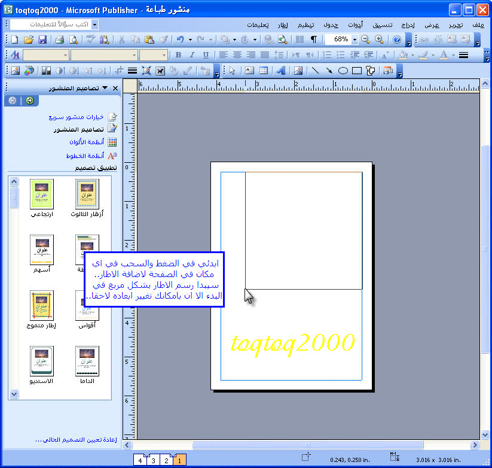Open the font color dropdown arrow
This screenshot has height=468, width=492.
[453, 55]
